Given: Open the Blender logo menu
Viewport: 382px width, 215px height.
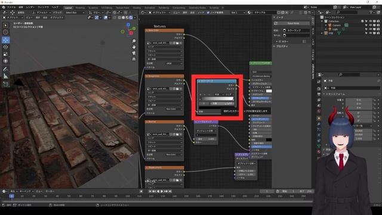Looking at the screenshot, I should [x=4, y=8].
